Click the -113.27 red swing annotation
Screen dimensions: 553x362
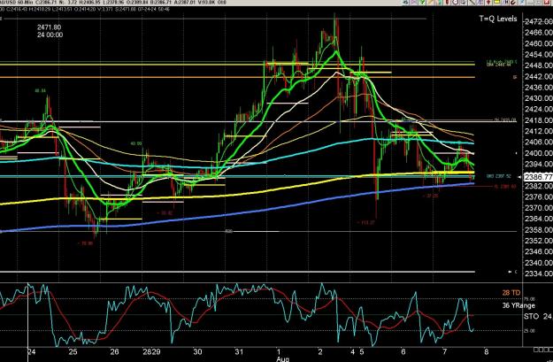point(365,223)
